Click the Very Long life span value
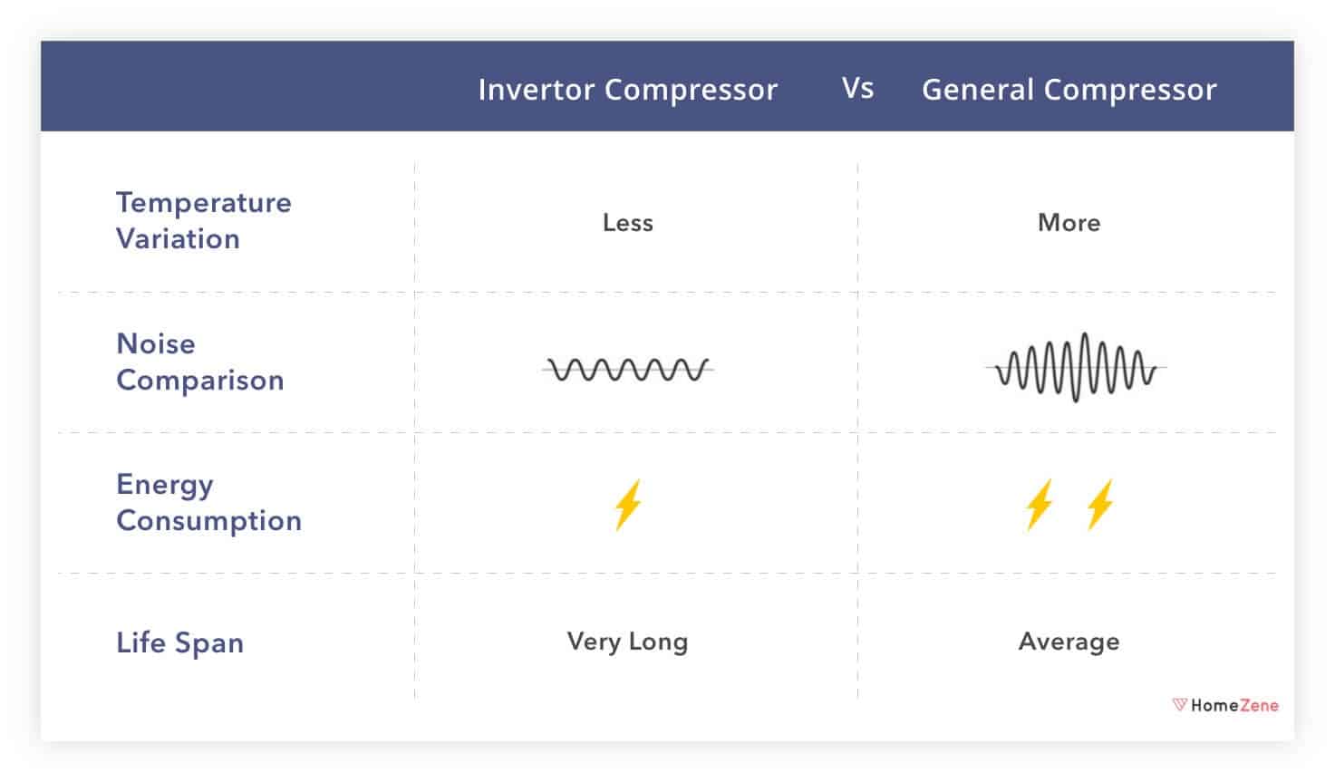This screenshot has height=782, width=1335. tap(627, 642)
